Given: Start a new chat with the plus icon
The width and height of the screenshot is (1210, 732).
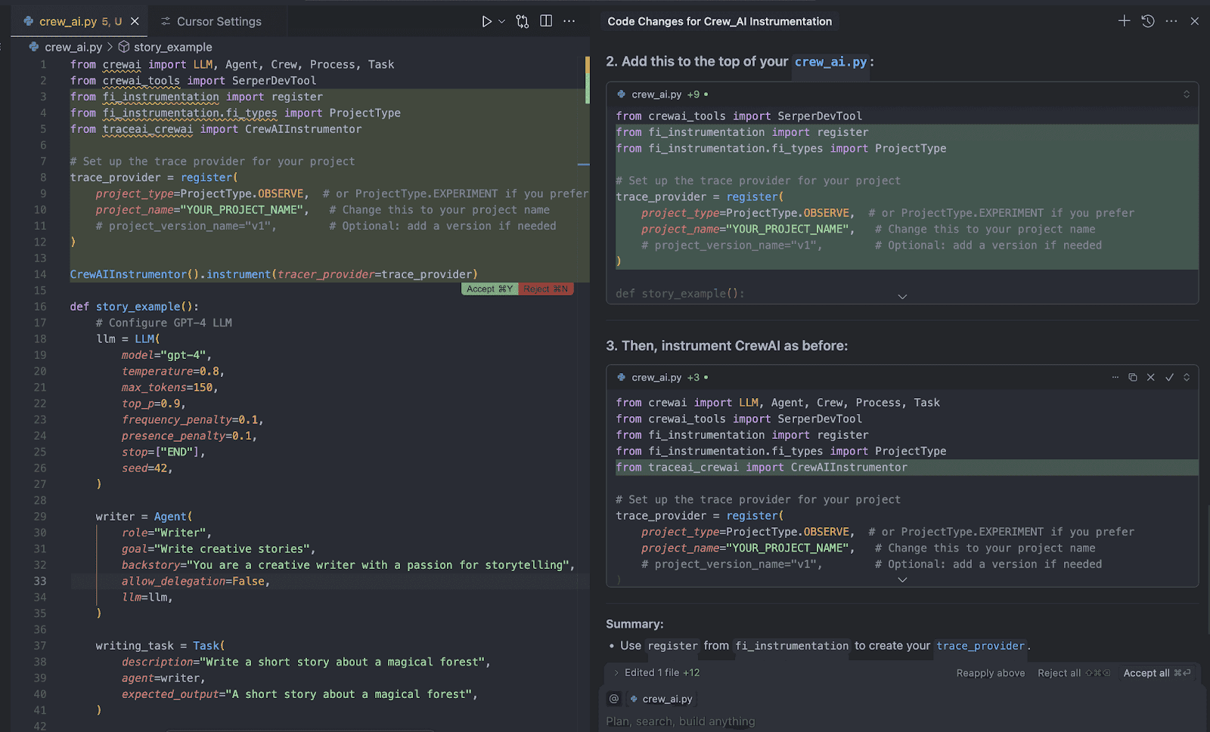Looking at the screenshot, I should [1125, 21].
